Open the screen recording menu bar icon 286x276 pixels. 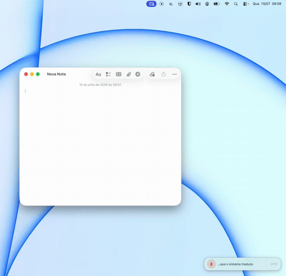tap(161, 4)
